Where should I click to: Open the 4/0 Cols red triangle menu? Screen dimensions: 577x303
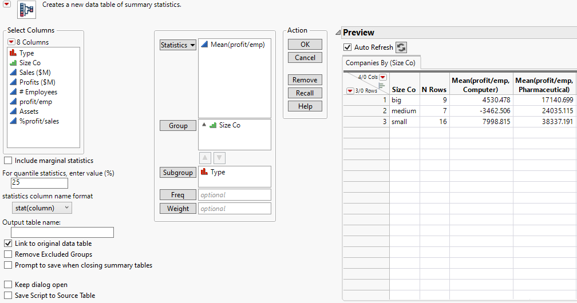[383, 77]
